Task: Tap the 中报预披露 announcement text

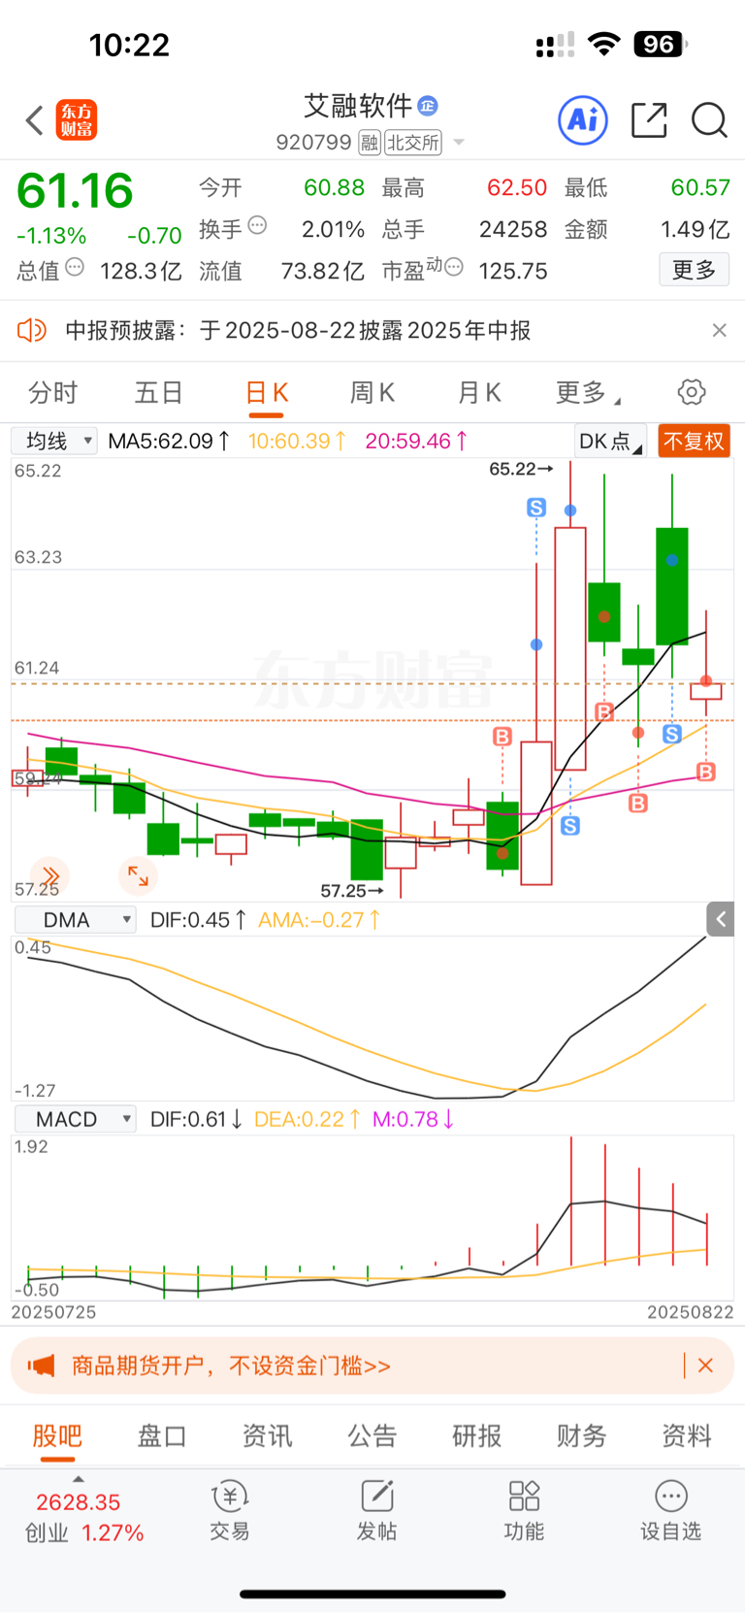Action: tap(298, 330)
